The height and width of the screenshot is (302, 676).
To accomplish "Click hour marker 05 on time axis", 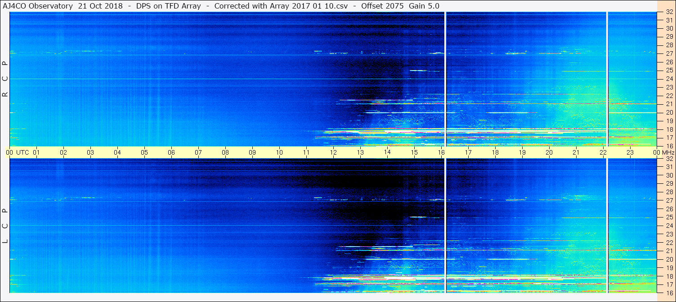I will (144, 152).
